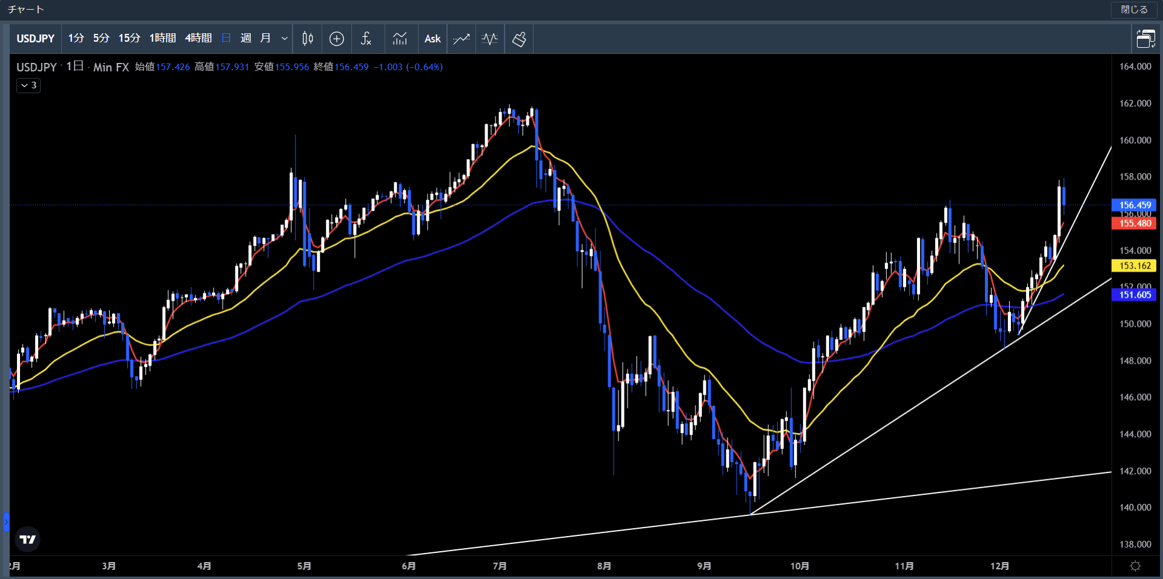This screenshot has width=1163, height=579.
Task: Click the yellow 153.162 moving average label
Action: (1135, 266)
